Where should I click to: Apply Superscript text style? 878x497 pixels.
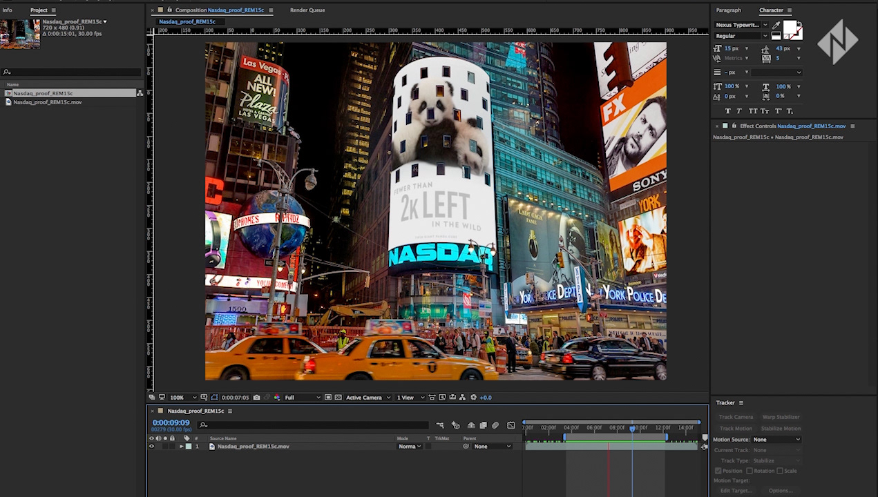coord(778,111)
